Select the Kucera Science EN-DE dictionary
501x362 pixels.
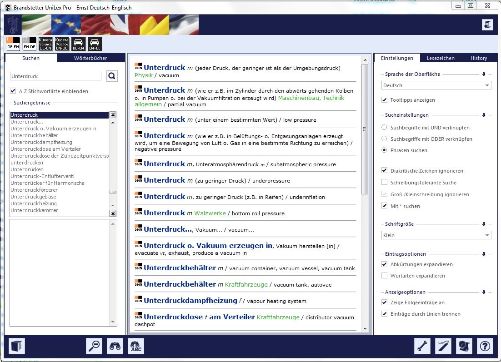click(62, 44)
